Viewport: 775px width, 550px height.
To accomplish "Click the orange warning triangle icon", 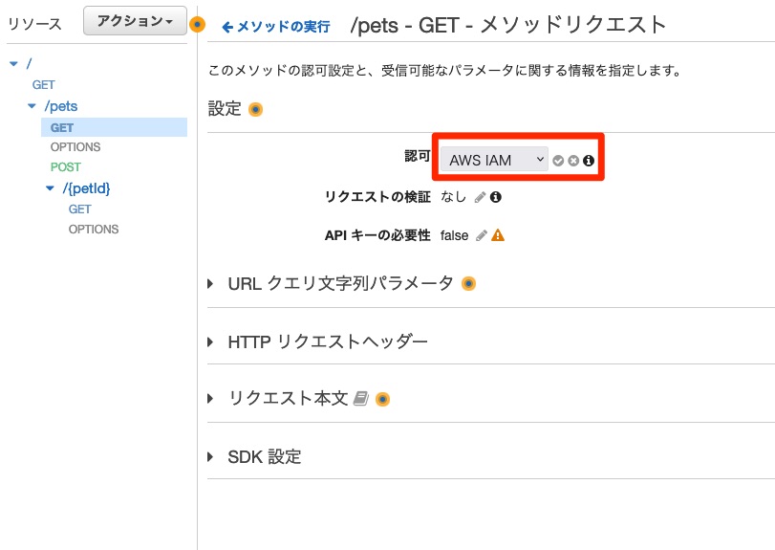I will [498, 235].
